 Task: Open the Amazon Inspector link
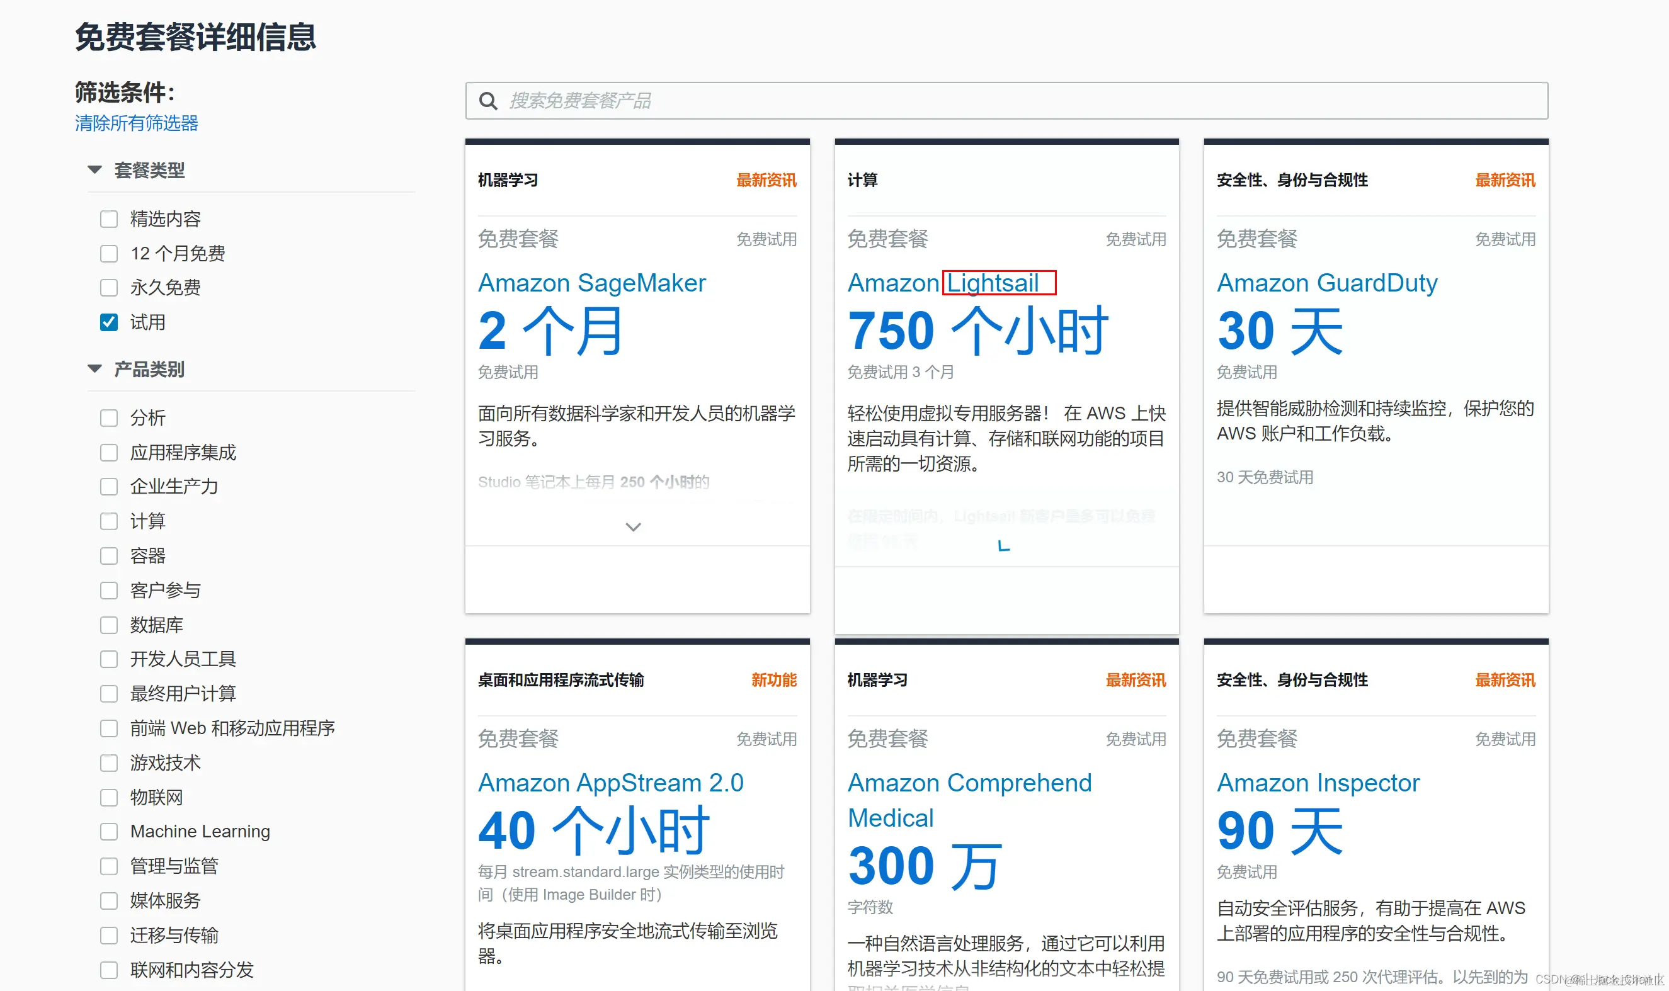coord(1318,783)
